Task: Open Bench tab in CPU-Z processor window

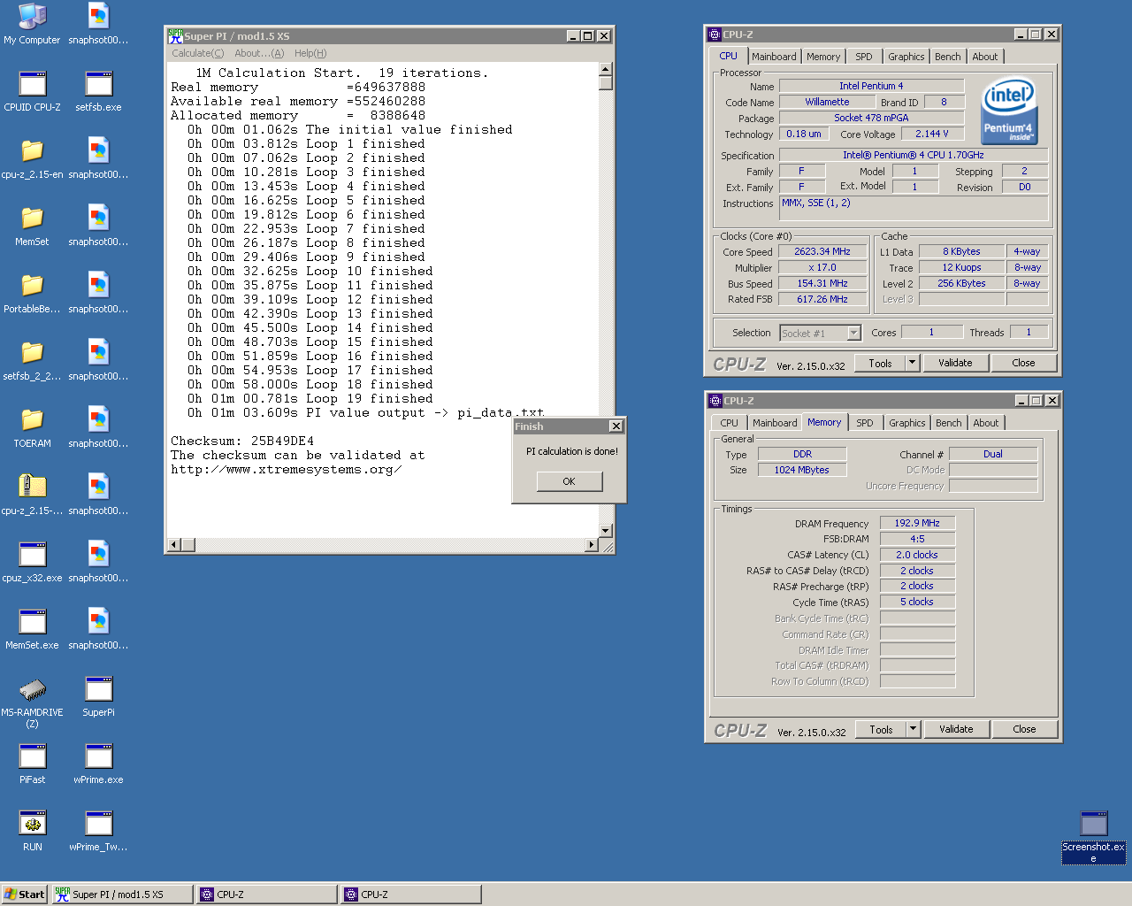Action: [x=948, y=57]
